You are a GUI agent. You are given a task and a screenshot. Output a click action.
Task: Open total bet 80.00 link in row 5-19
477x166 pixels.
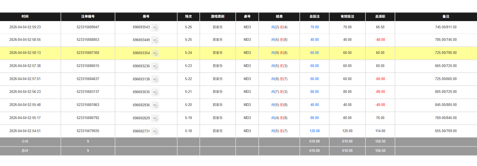tap(315, 118)
